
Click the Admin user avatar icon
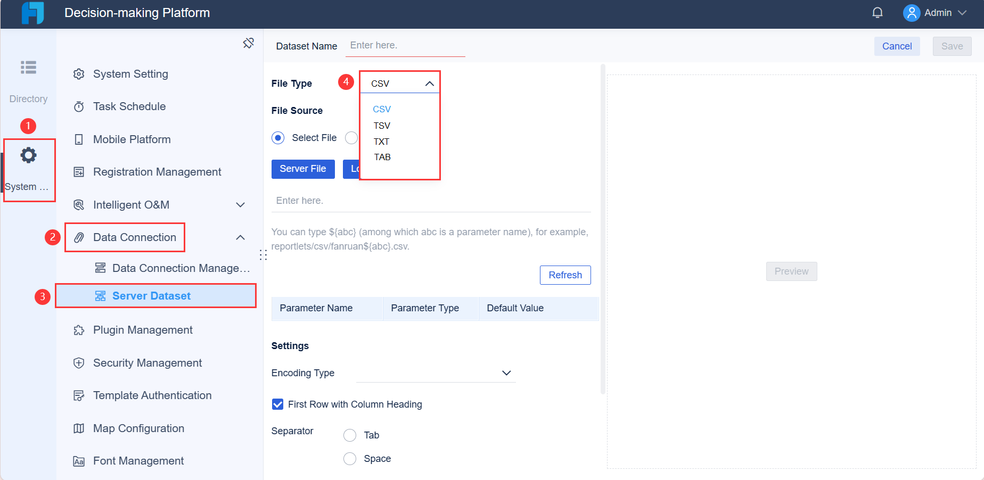[912, 13]
